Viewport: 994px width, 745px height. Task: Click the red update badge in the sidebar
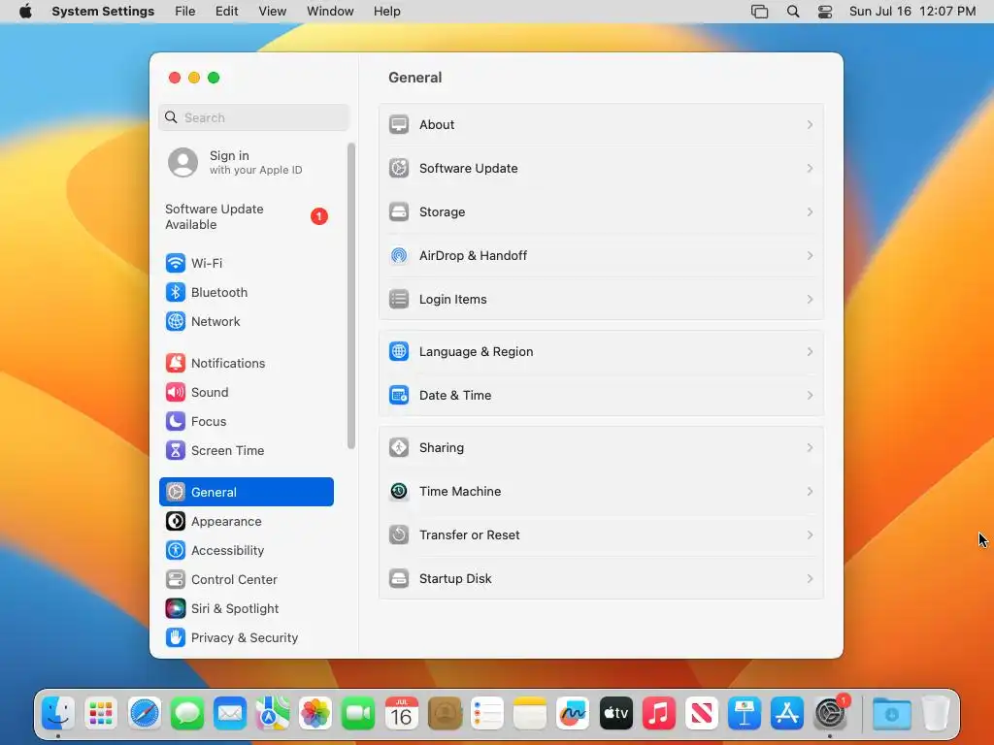(318, 216)
